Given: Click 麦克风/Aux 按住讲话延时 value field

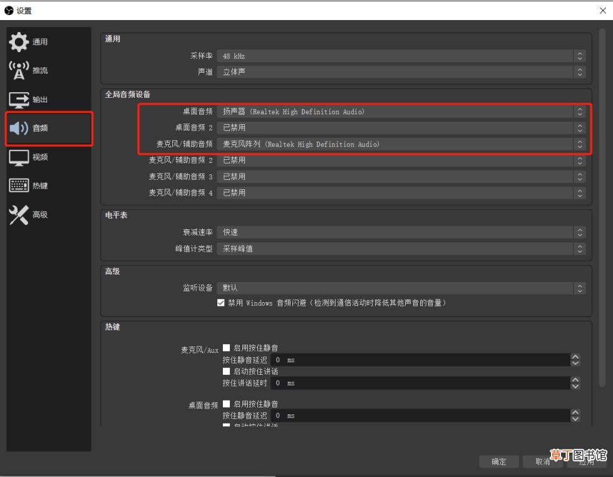Looking at the screenshot, I should [x=421, y=383].
